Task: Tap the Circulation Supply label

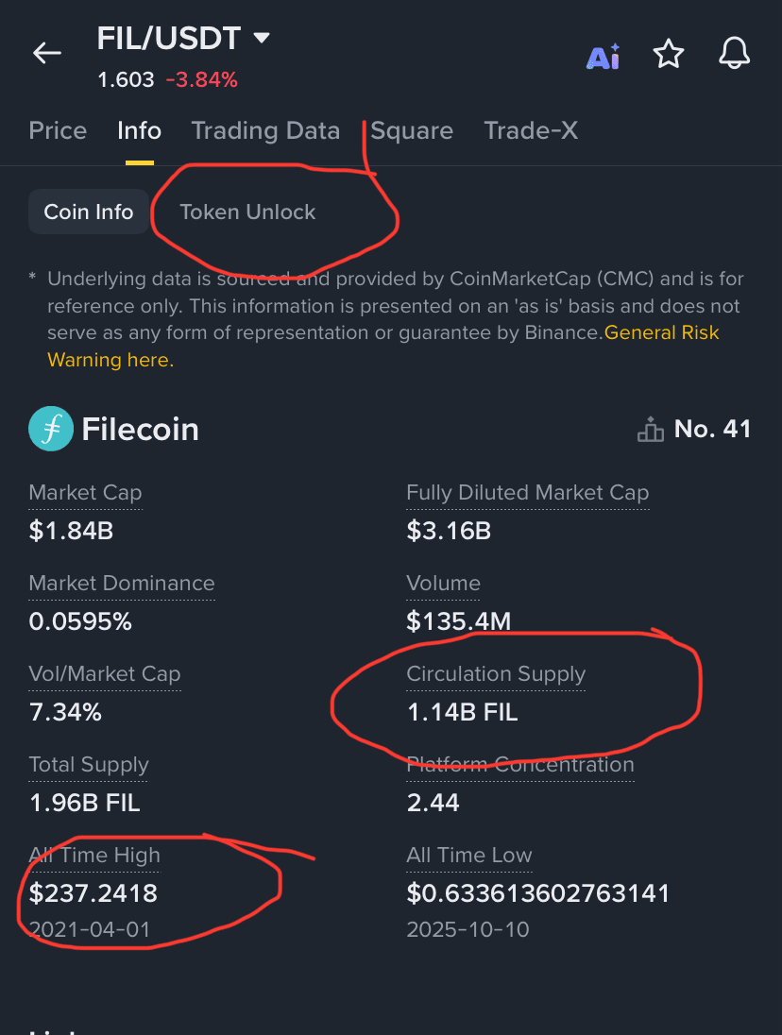Action: click(496, 674)
